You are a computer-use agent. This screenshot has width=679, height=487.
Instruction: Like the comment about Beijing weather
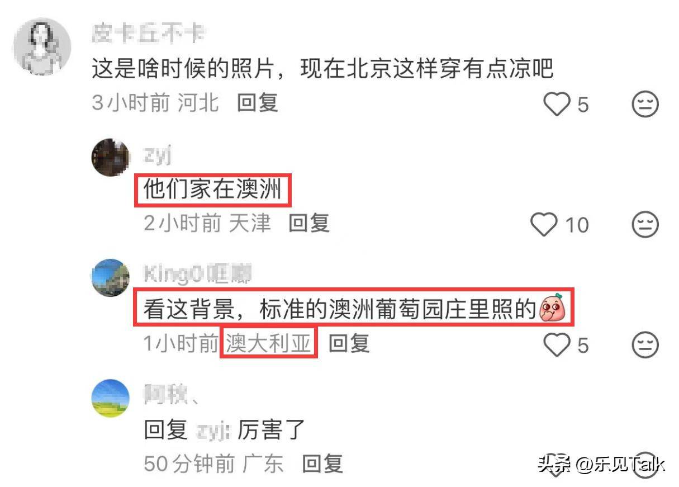[x=556, y=104]
